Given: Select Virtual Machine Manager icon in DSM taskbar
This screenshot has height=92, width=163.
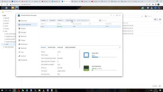Looking at the screenshot, I should point(17,8).
